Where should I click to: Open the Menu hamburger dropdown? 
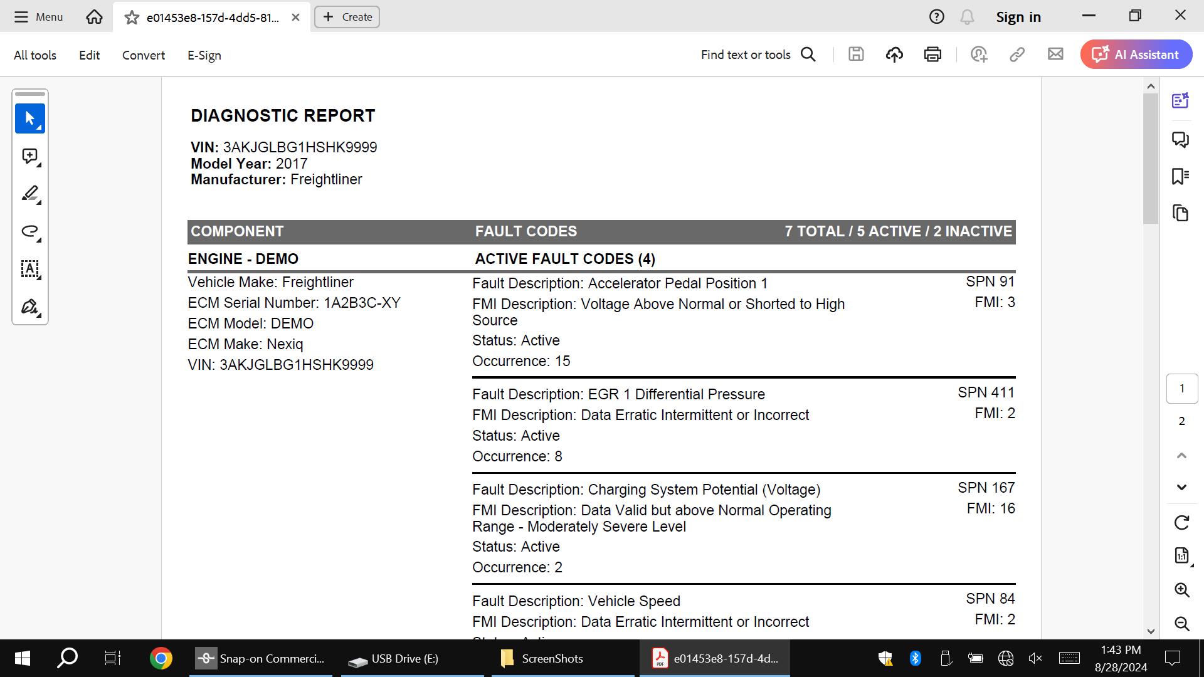pos(38,17)
